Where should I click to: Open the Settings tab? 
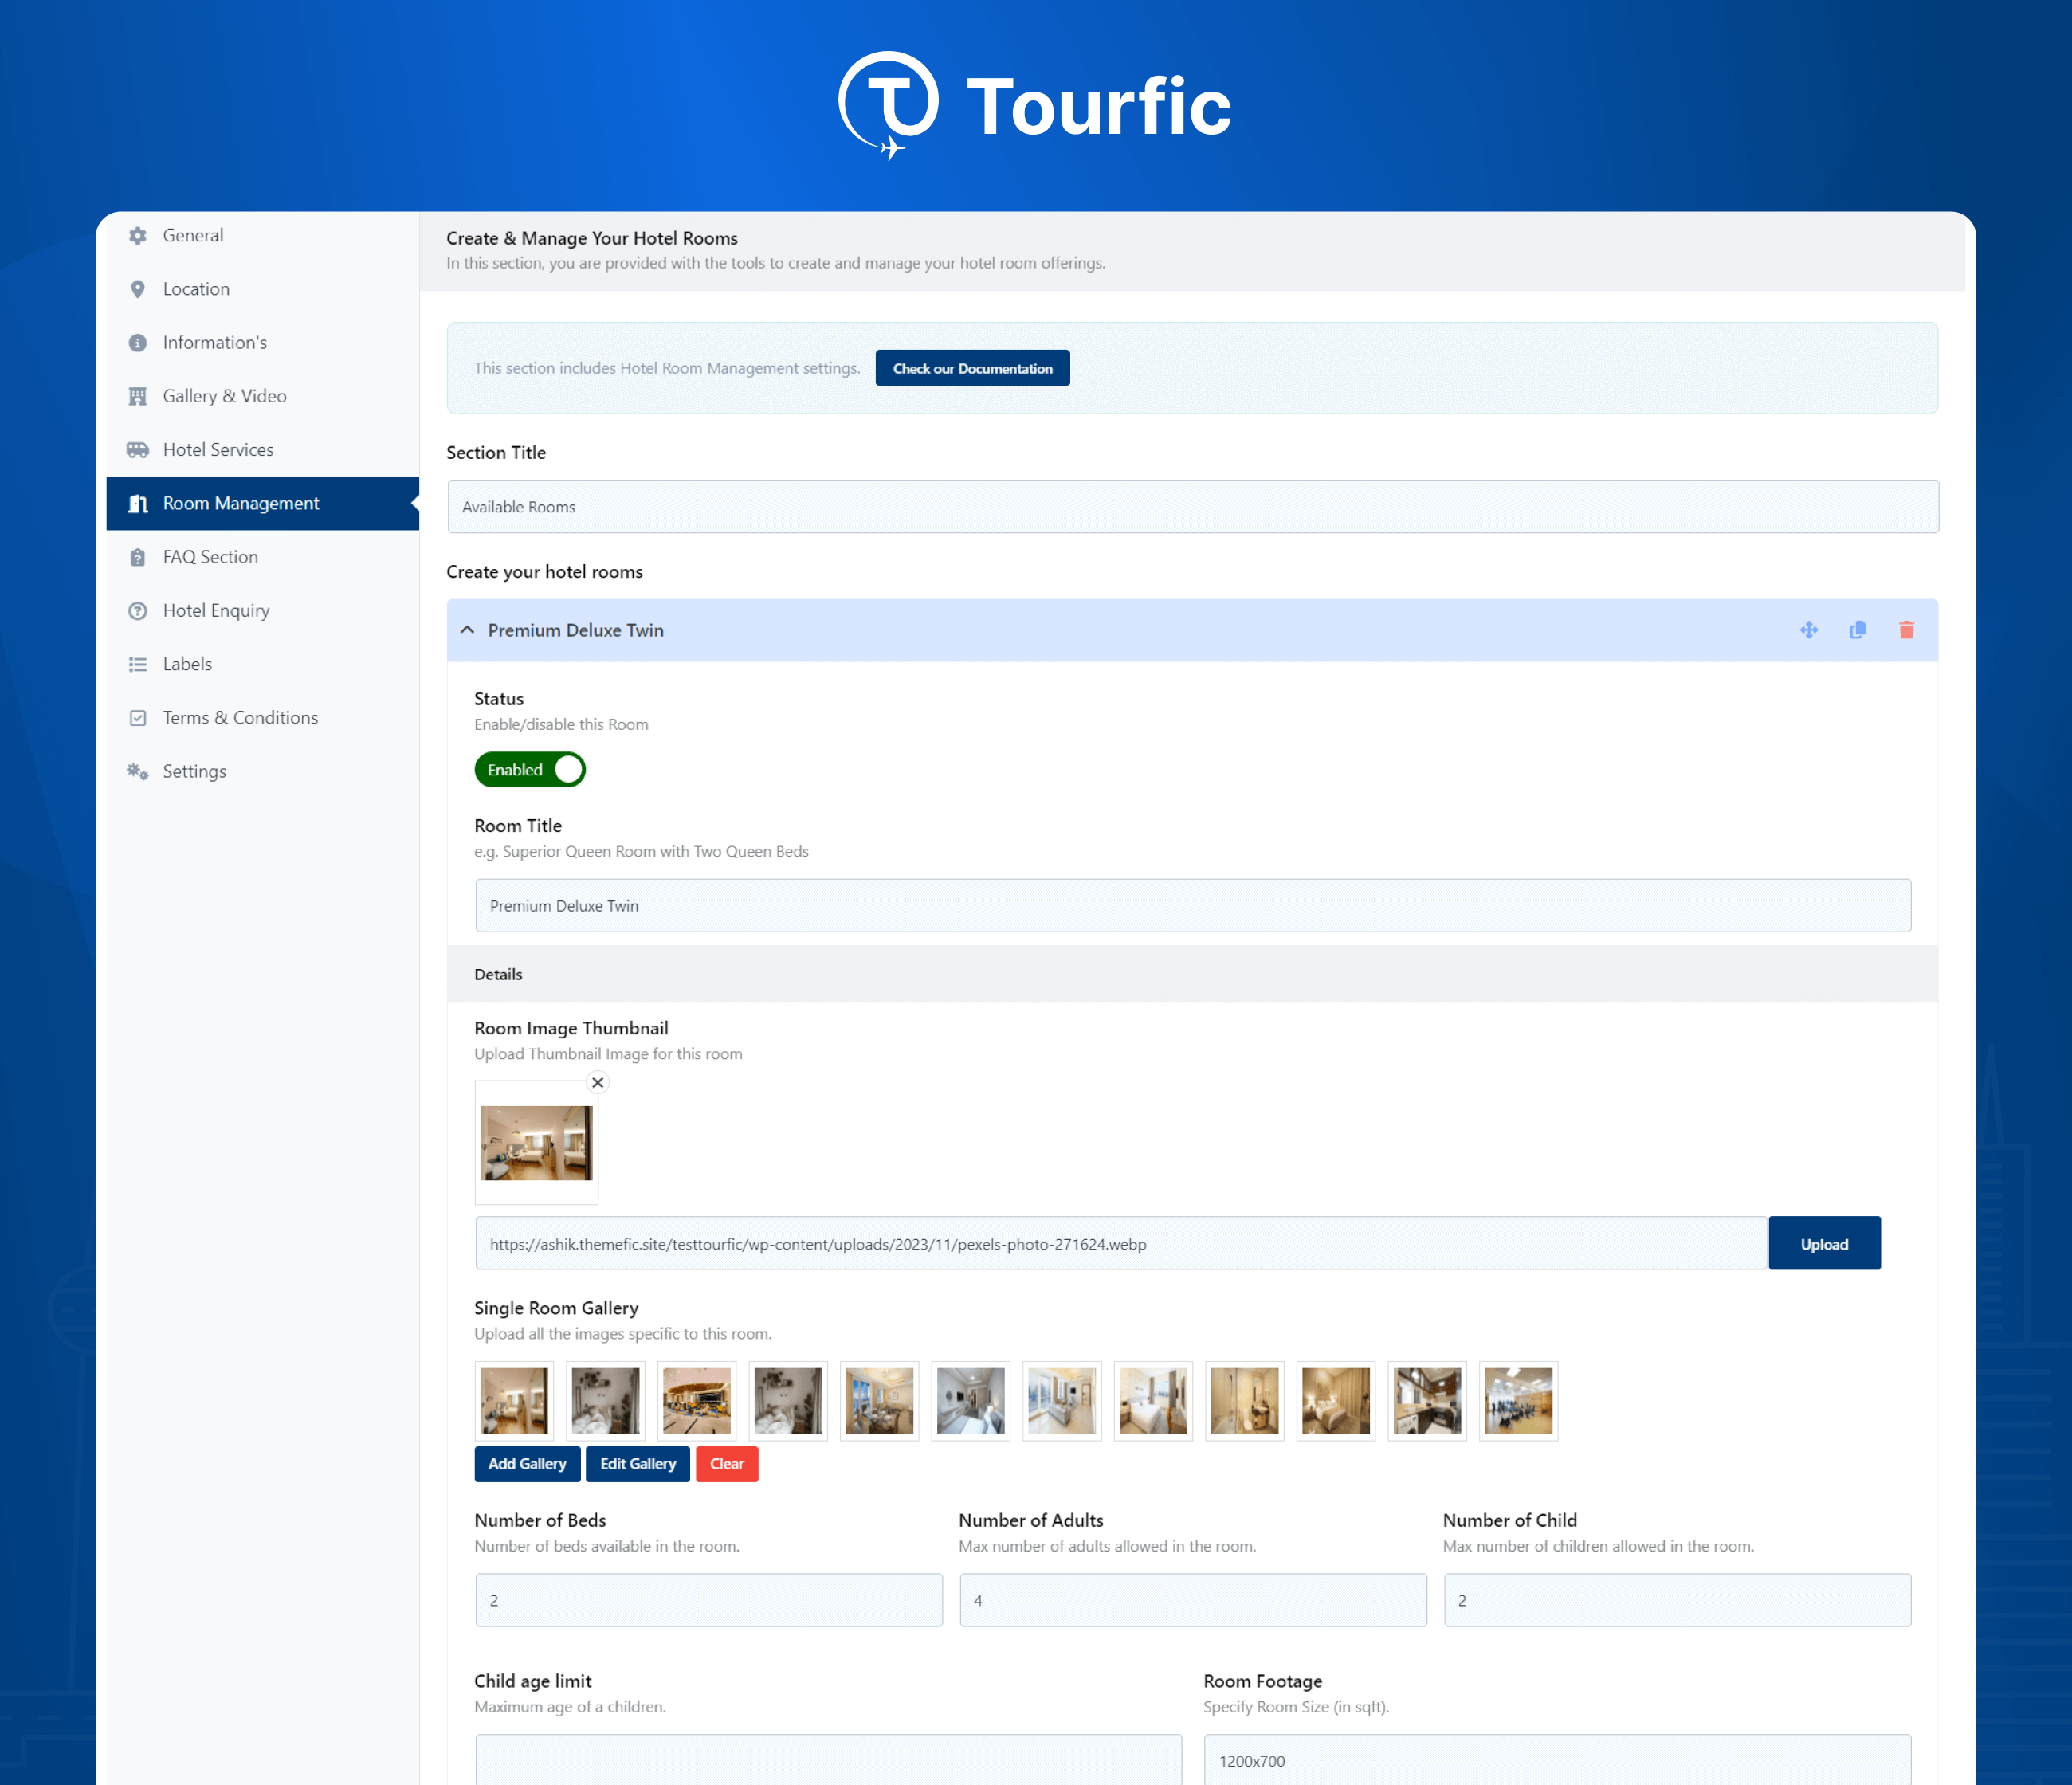(x=262, y=771)
